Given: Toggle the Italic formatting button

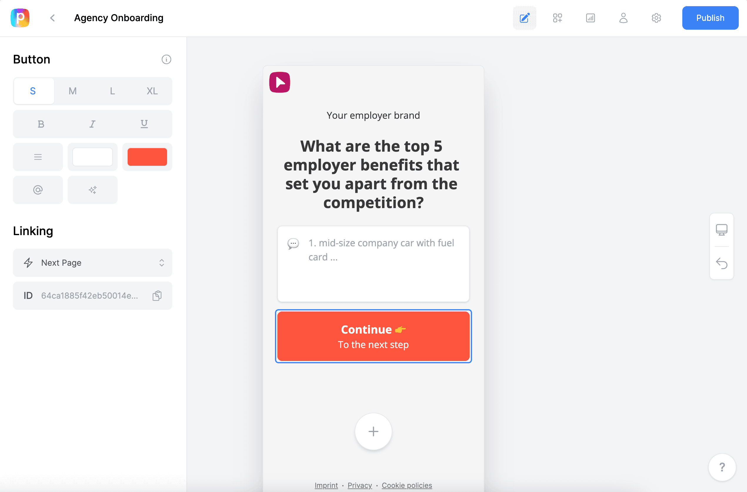Looking at the screenshot, I should point(92,123).
